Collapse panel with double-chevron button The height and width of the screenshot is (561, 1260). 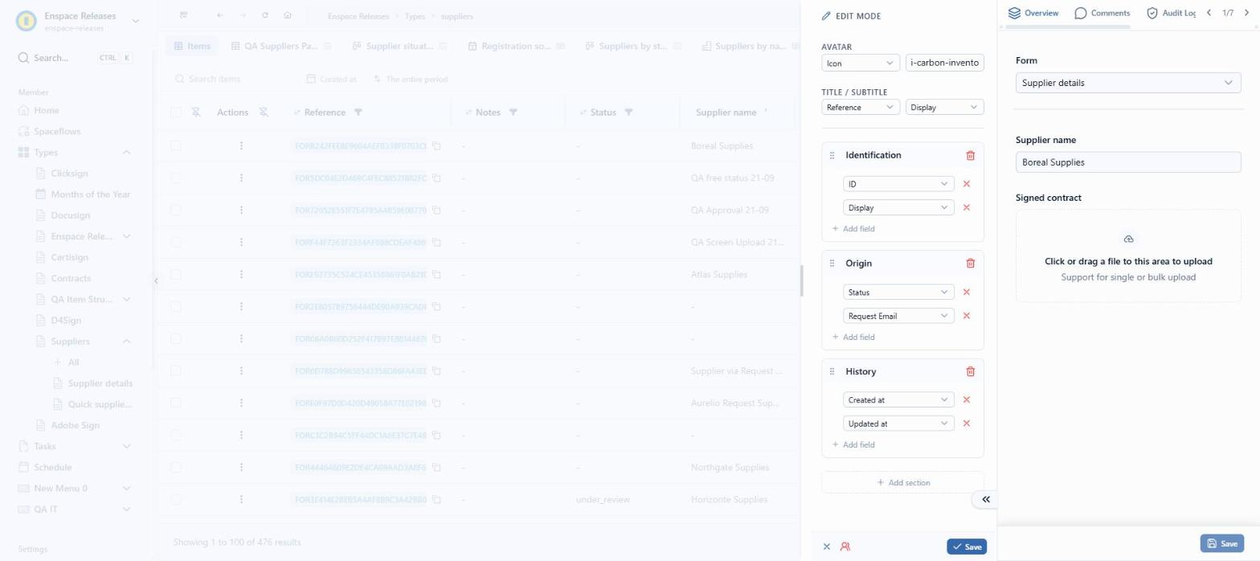985,499
